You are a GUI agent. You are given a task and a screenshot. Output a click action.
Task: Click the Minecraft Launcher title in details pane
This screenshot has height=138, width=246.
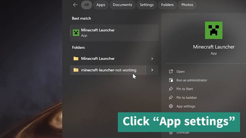tap(214, 47)
